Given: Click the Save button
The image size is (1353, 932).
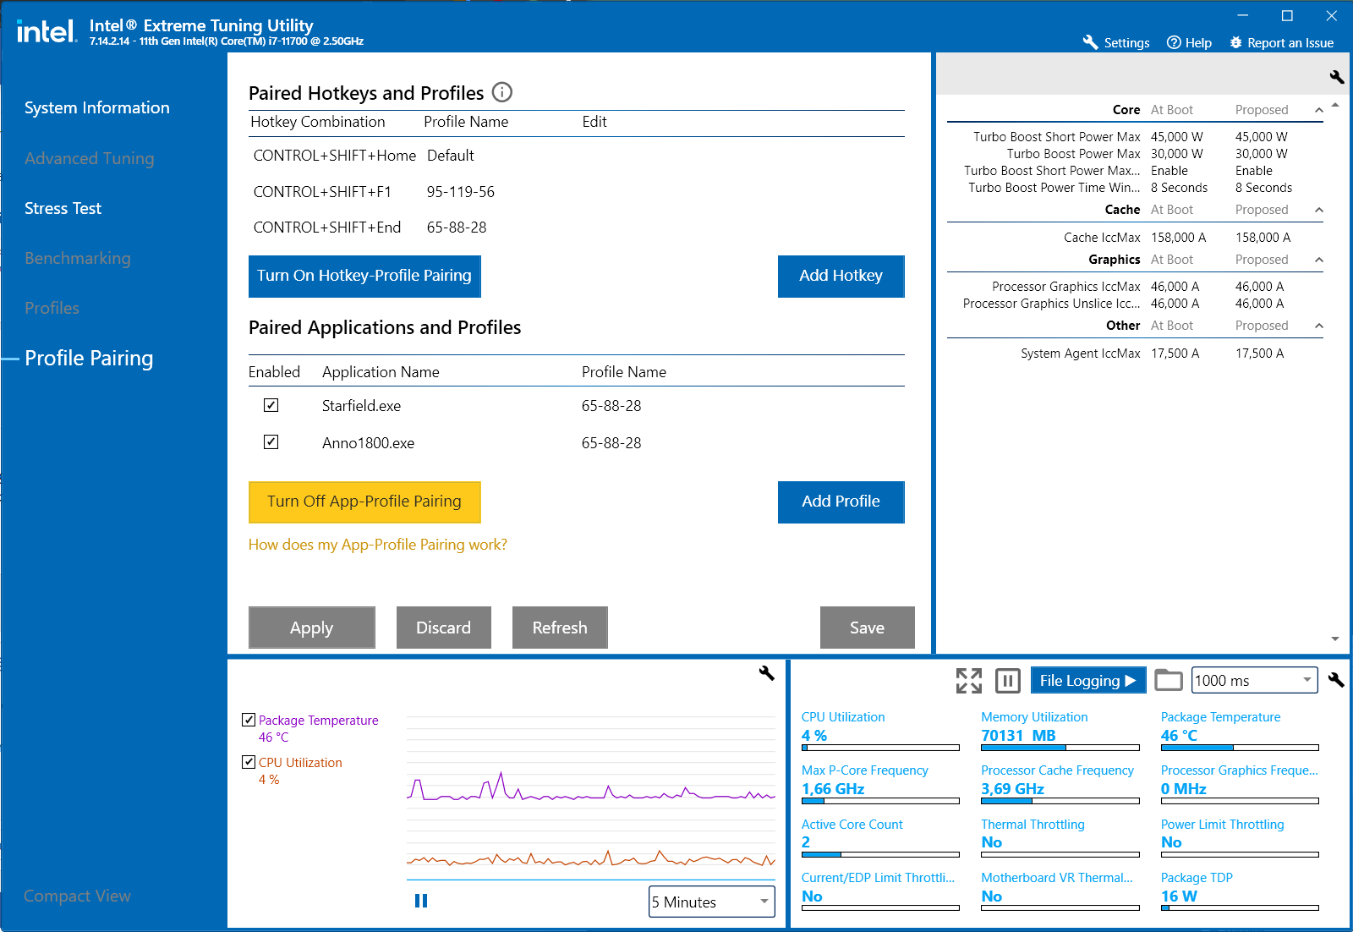Looking at the screenshot, I should coord(867,628).
